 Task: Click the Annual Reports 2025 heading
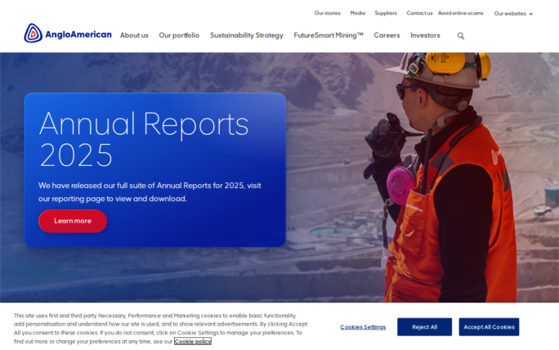point(144,138)
